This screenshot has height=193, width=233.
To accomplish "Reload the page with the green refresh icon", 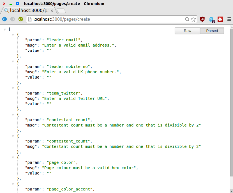I will (x=21, y=19).
